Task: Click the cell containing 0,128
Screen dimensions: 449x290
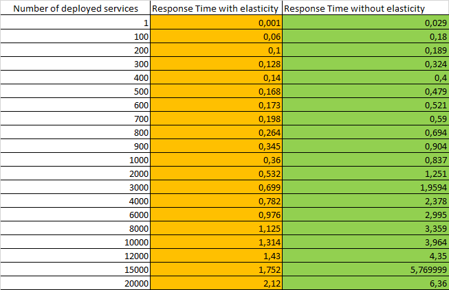Action: (x=216, y=63)
